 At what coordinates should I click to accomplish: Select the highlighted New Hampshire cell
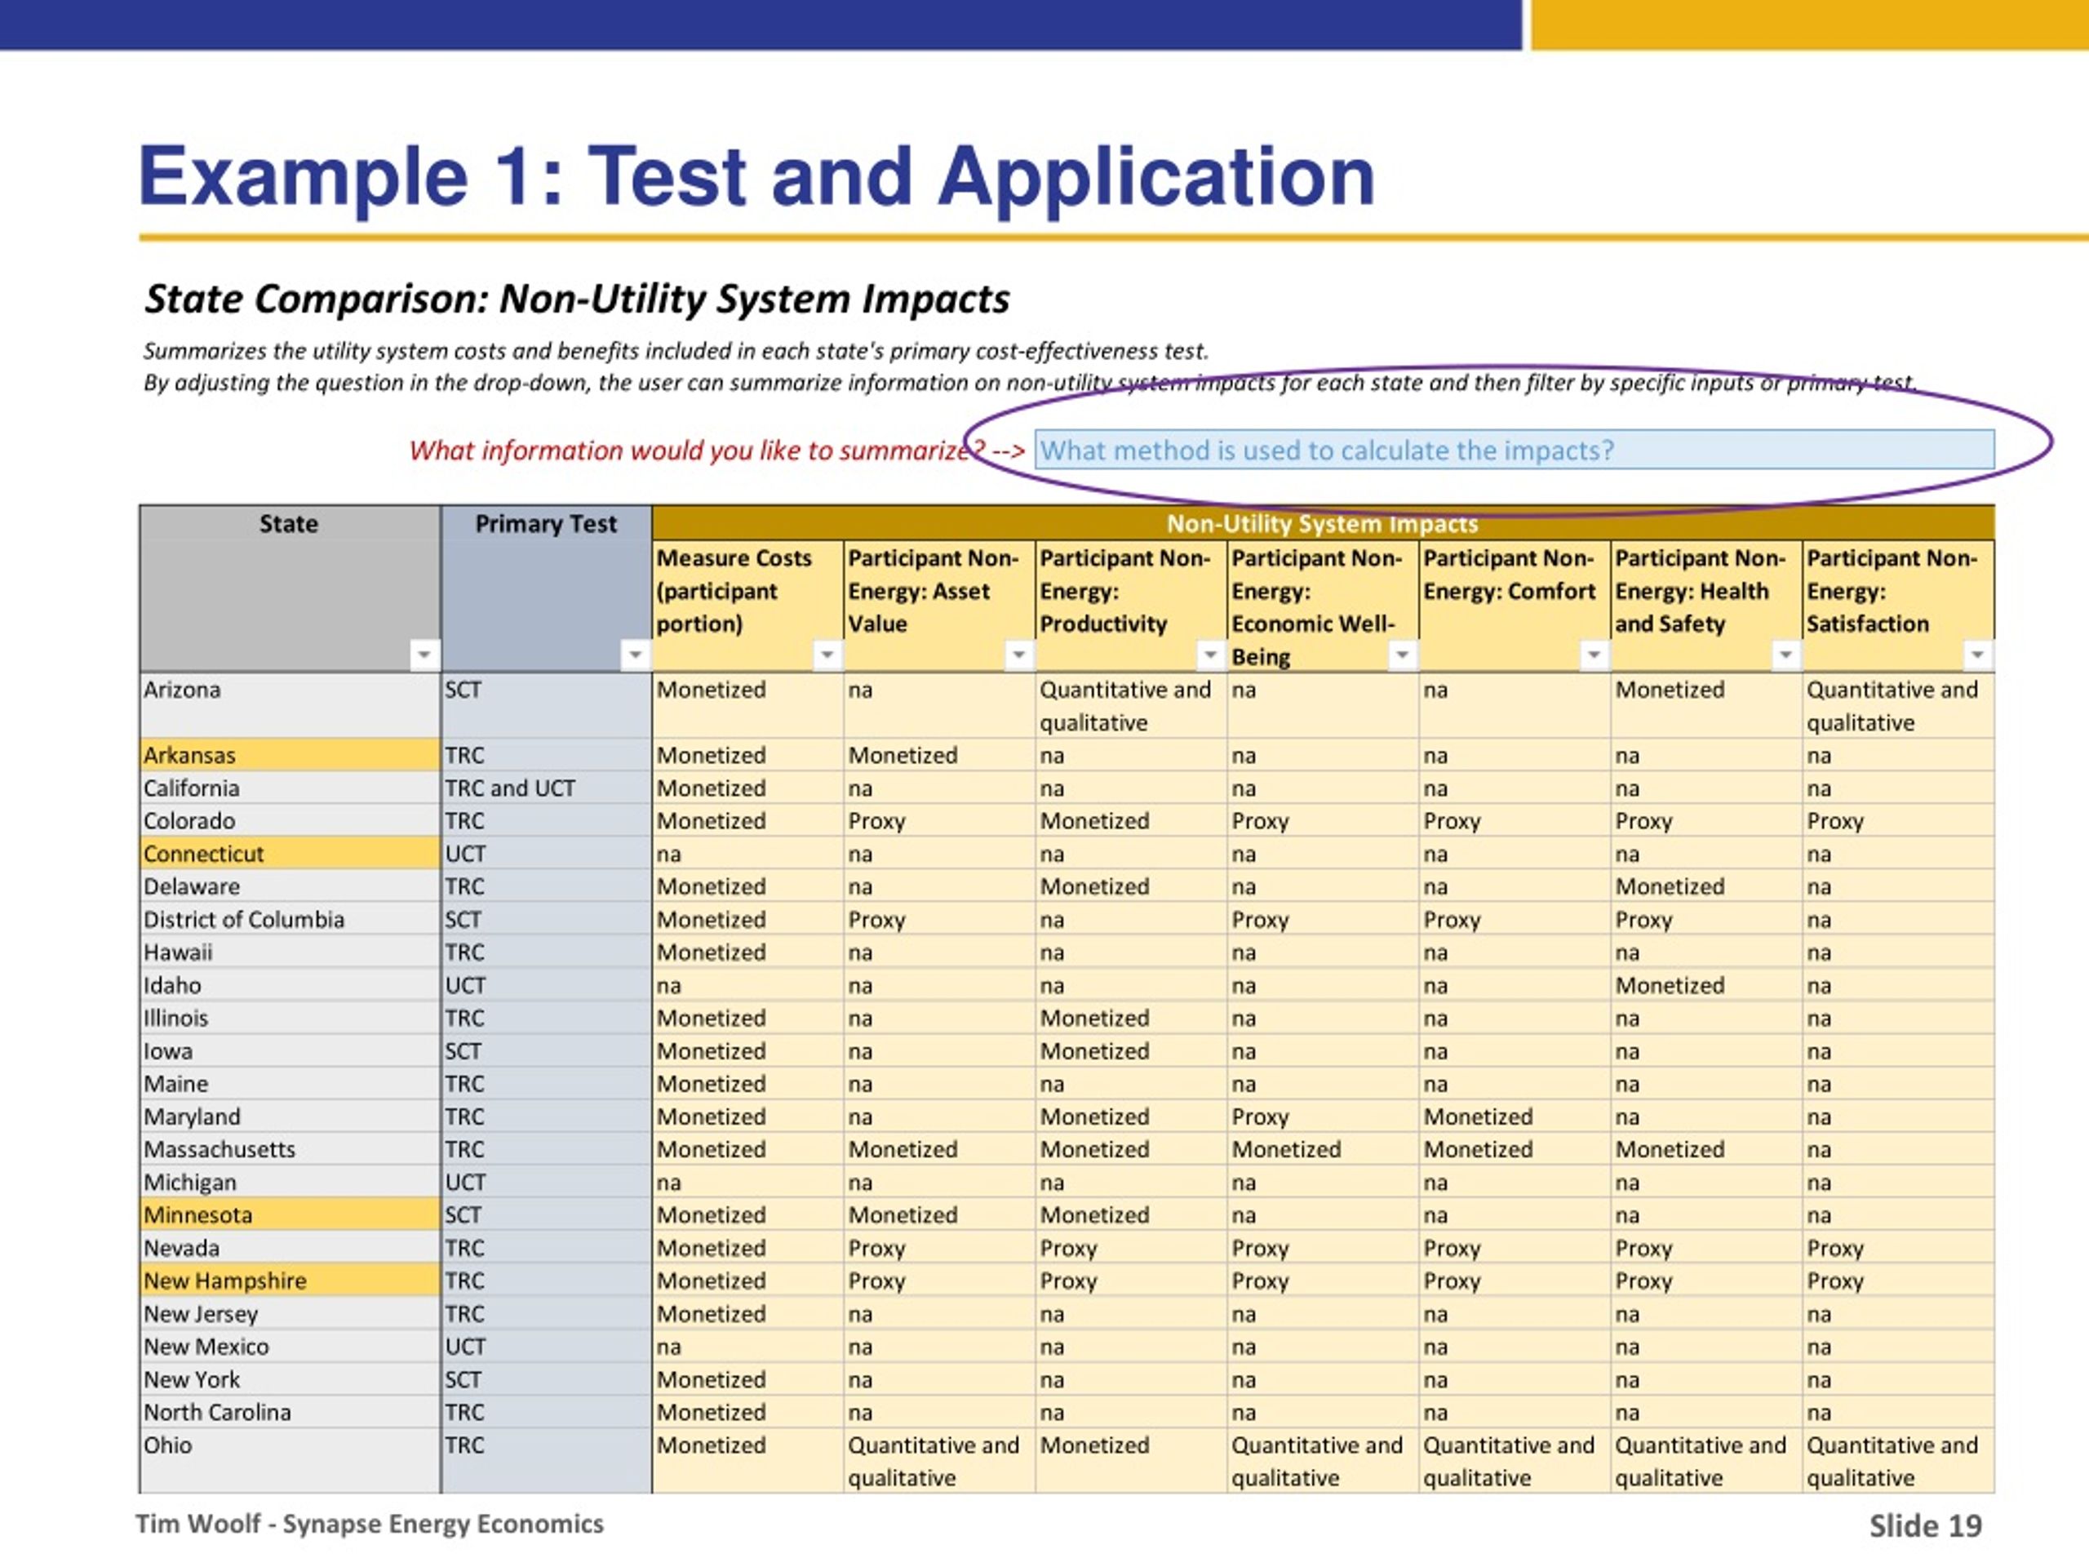pyautogui.click(x=290, y=1281)
